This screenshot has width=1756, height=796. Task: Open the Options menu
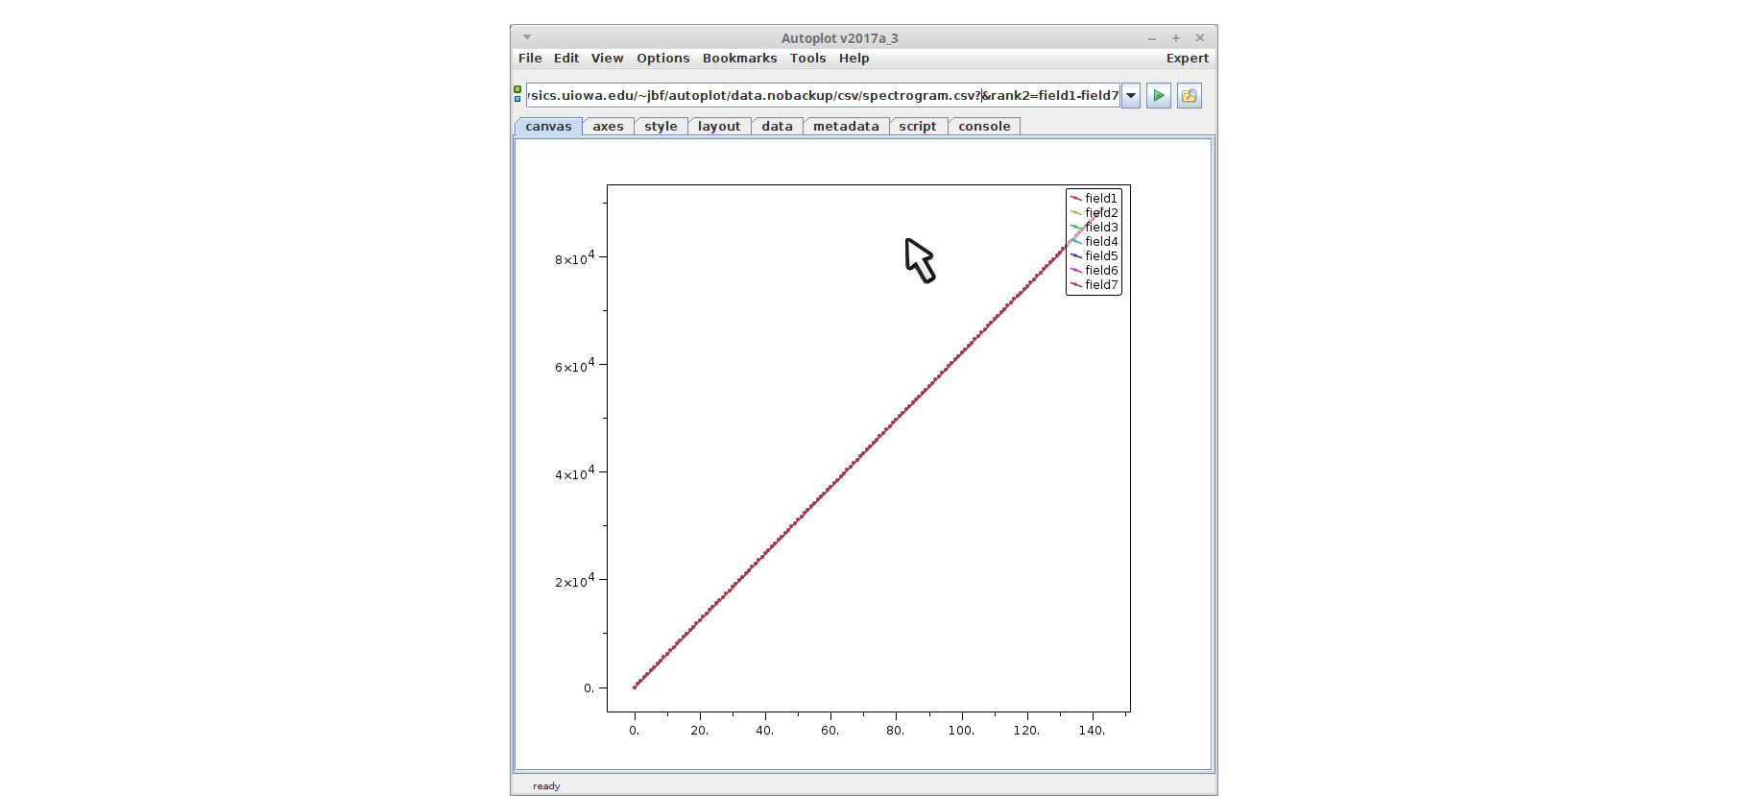663,59
